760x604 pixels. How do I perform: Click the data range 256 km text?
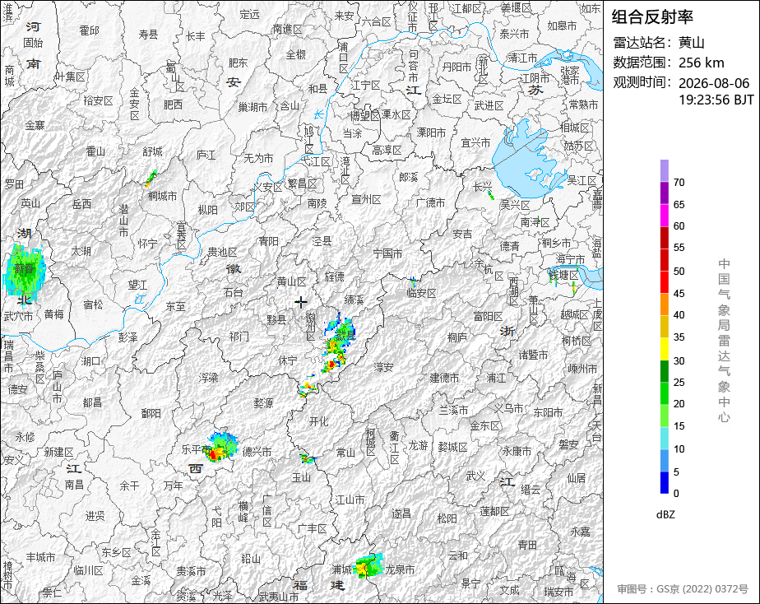coord(702,63)
